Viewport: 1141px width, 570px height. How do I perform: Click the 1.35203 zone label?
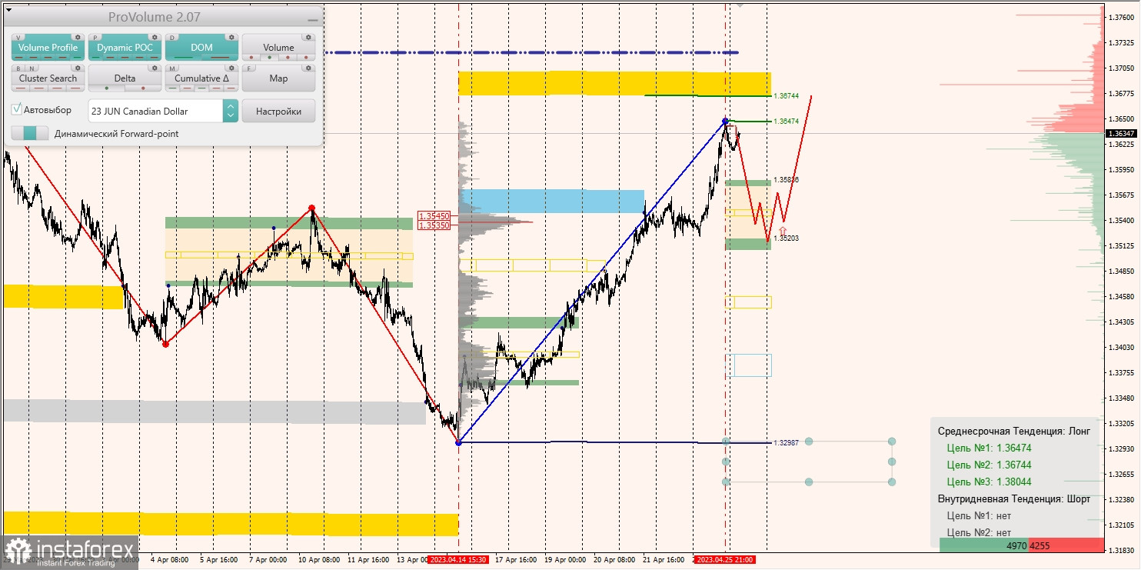(787, 238)
